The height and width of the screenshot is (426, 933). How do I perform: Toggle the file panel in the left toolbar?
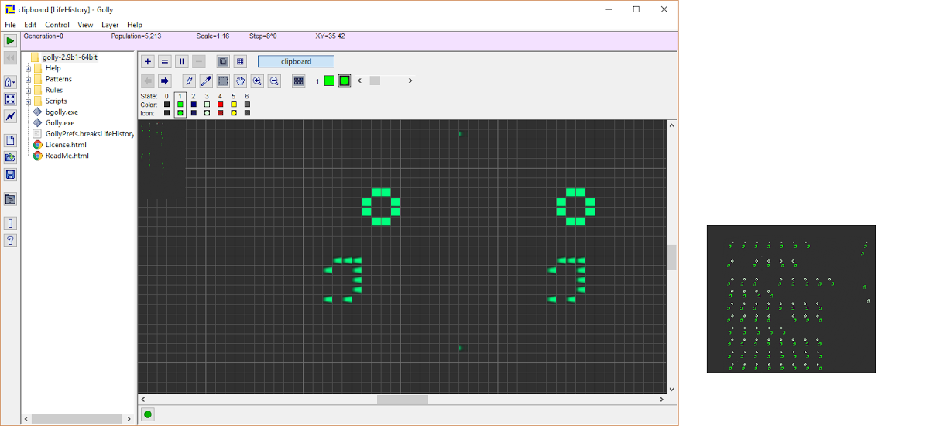[x=10, y=199]
